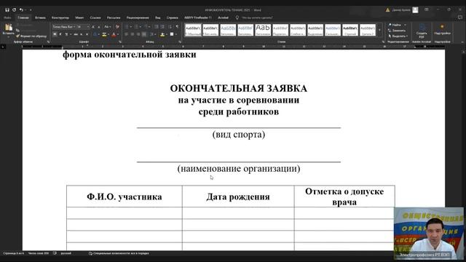Open the comments icon below the window controls
Viewport: 466px width, 262px height.
tap(460, 17)
